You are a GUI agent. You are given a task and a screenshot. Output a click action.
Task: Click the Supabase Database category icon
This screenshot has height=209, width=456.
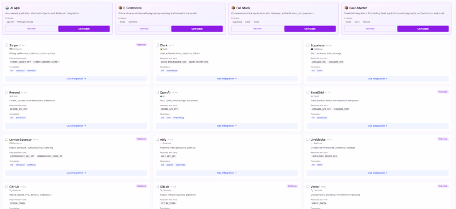click(x=312, y=49)
